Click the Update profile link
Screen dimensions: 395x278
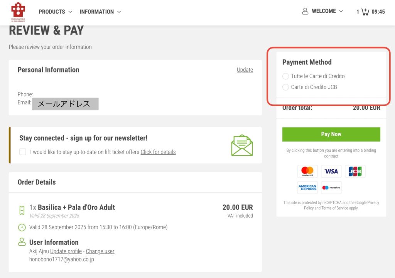click(66, 251)
